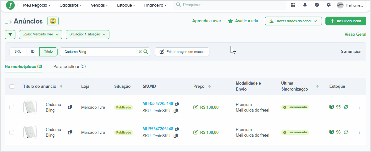Click the magnifier in the title search field
Screen dimensions: 371x152
click(146, 52)
